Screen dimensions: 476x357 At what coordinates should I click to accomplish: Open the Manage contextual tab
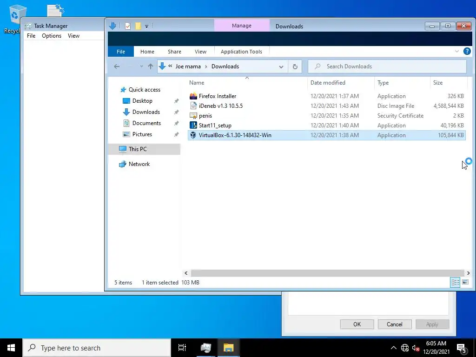tap(242, 26)
